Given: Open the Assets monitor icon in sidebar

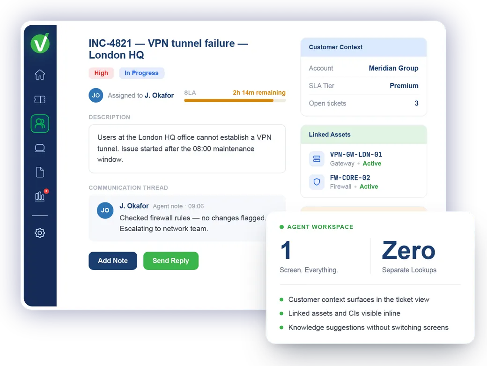Looking at the screenshot, I should pyautogui.click(x=40, y=148).
